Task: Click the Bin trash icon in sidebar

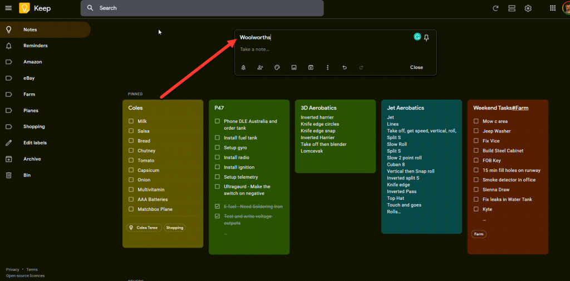Action: click(9, 175)
